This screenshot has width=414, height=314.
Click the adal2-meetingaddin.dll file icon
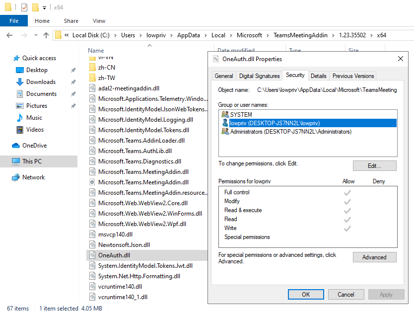coord(92,88)
